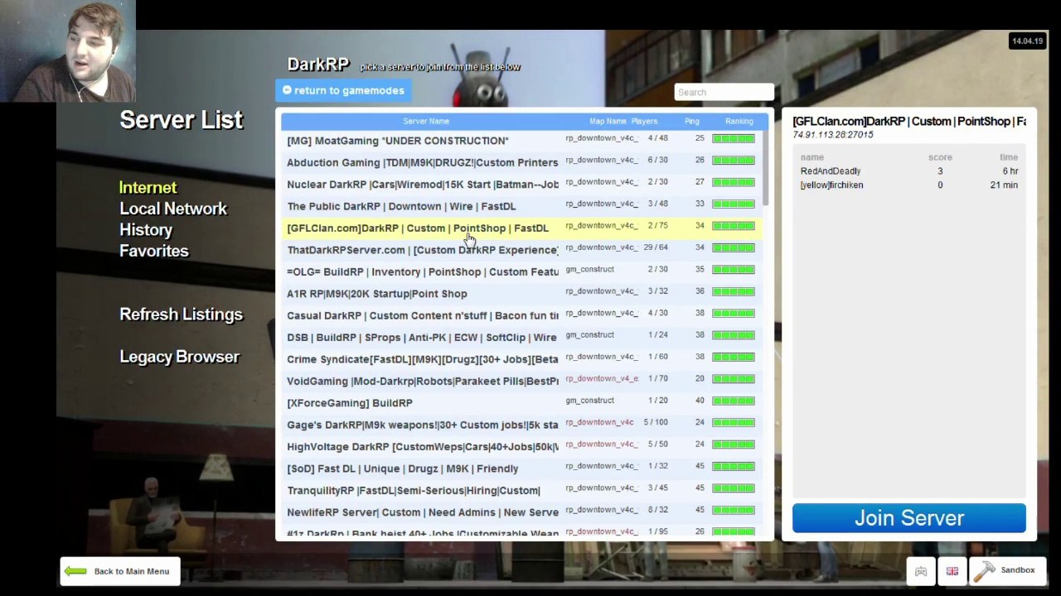Select the Abduction Gaming server
Viewport: 1061px width, 596px height.
[521, 162]
